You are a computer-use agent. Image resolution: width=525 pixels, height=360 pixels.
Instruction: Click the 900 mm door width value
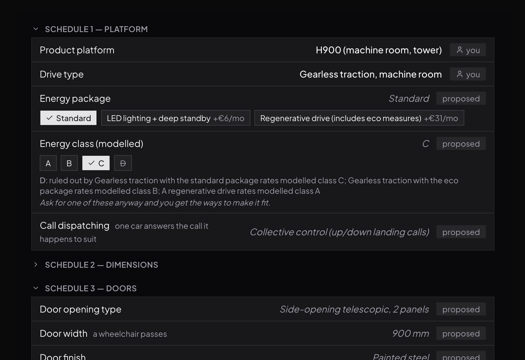[410, 333]
